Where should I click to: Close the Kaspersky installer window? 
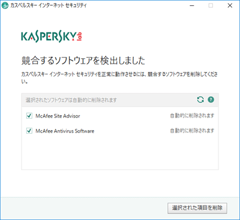point(230,5)
